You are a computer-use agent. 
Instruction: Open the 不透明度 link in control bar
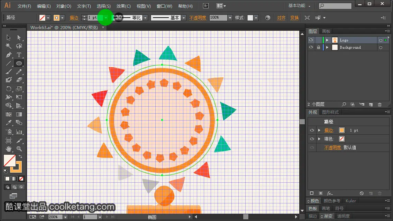[198, 18]
